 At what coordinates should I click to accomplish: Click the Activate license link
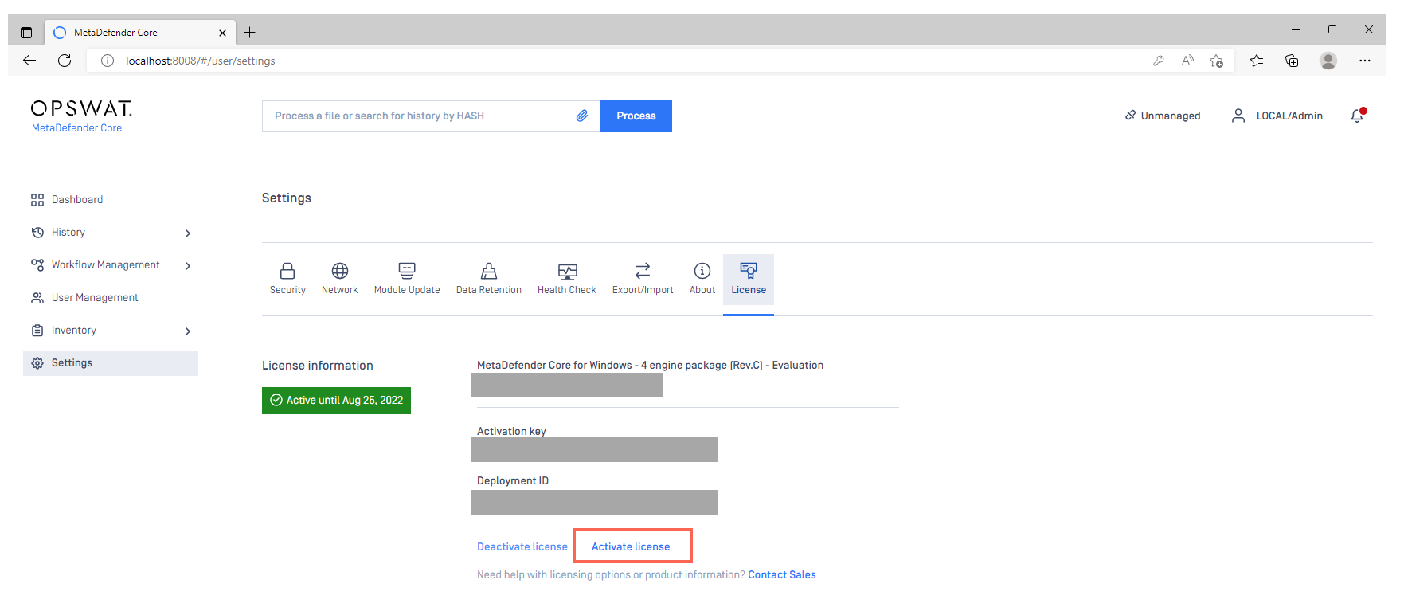[x=631, y=546]
